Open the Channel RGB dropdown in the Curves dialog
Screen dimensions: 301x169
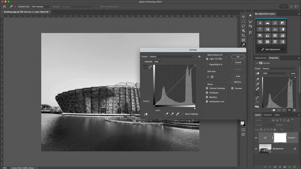click(x=158, y=61)
